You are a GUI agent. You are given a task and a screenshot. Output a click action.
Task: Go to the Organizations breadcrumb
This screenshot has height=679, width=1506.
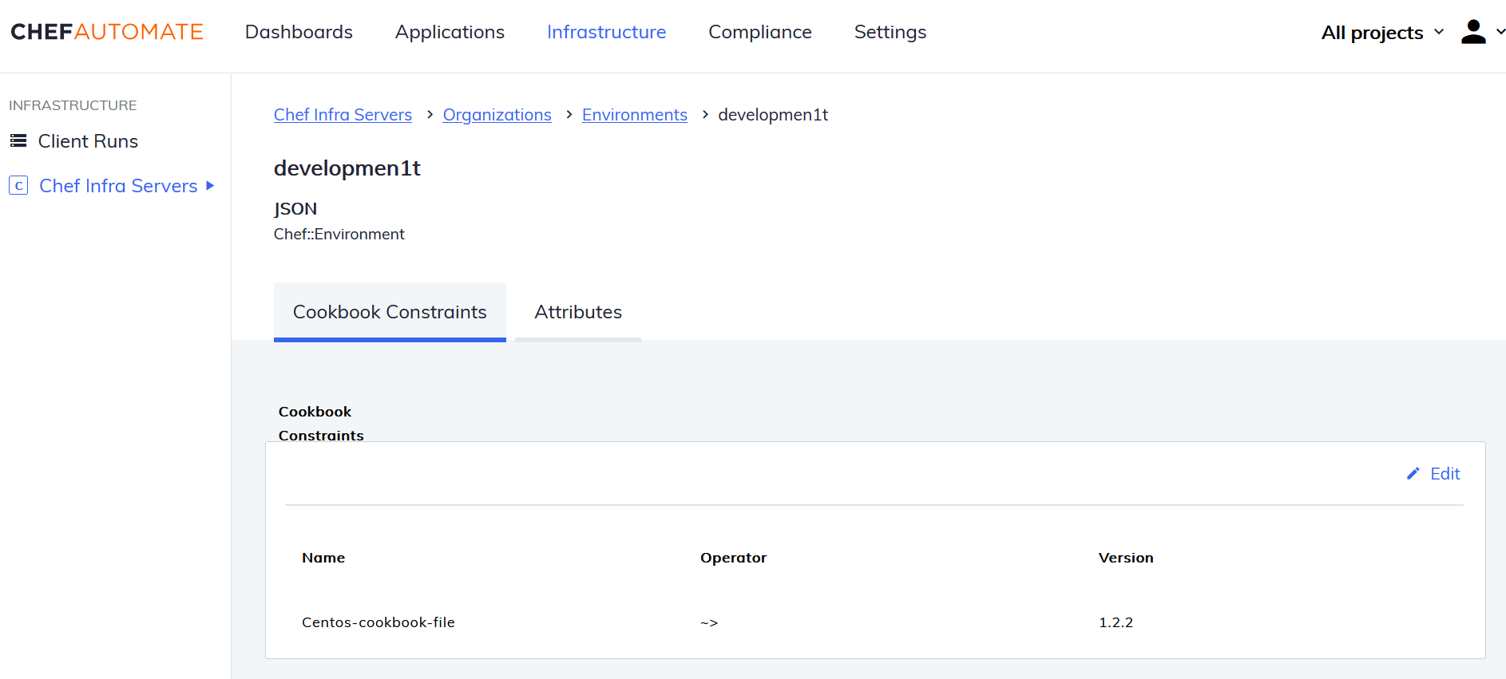point(497,115)
